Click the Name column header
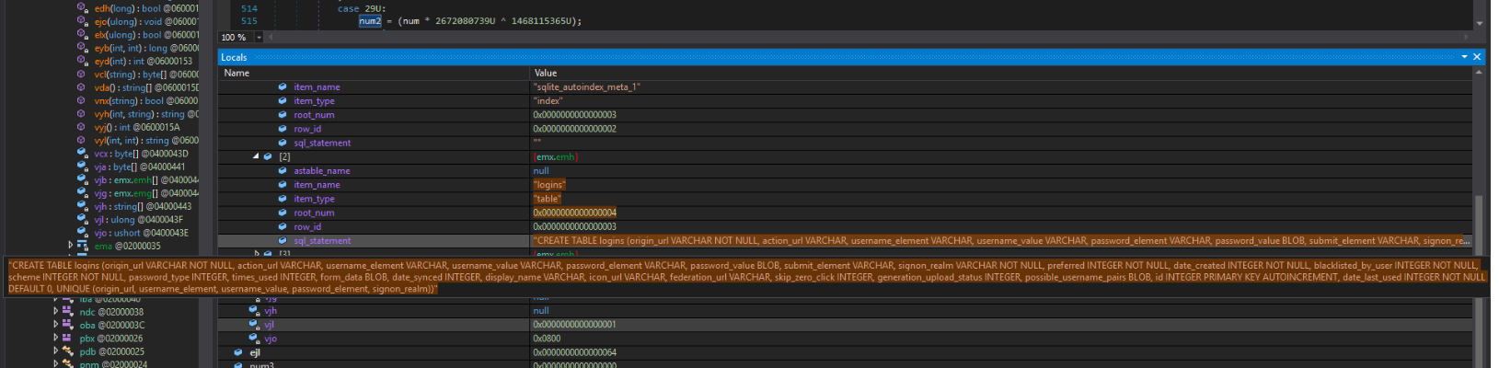 (x=236, y=73)
